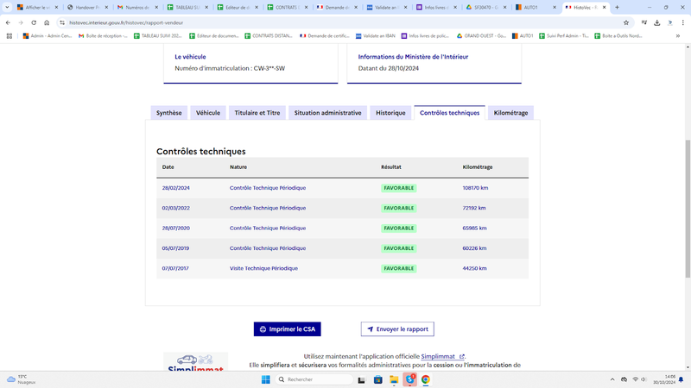Switch to the Historique tab
This screenshot has width=691, height=388.
(x=390, y=113)
